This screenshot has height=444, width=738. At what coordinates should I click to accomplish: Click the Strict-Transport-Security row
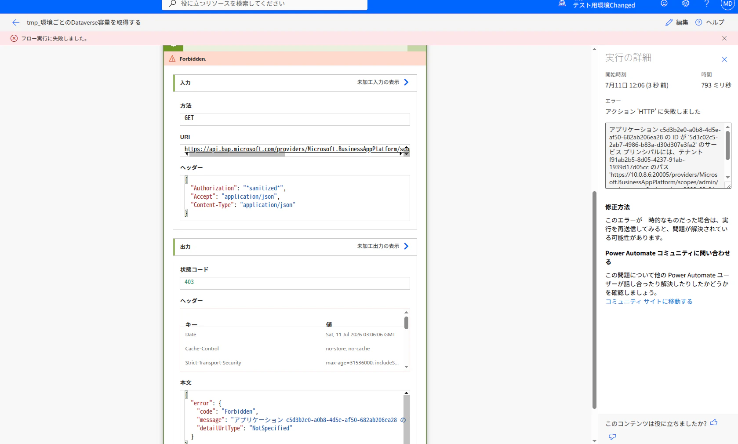coord(292,363)
